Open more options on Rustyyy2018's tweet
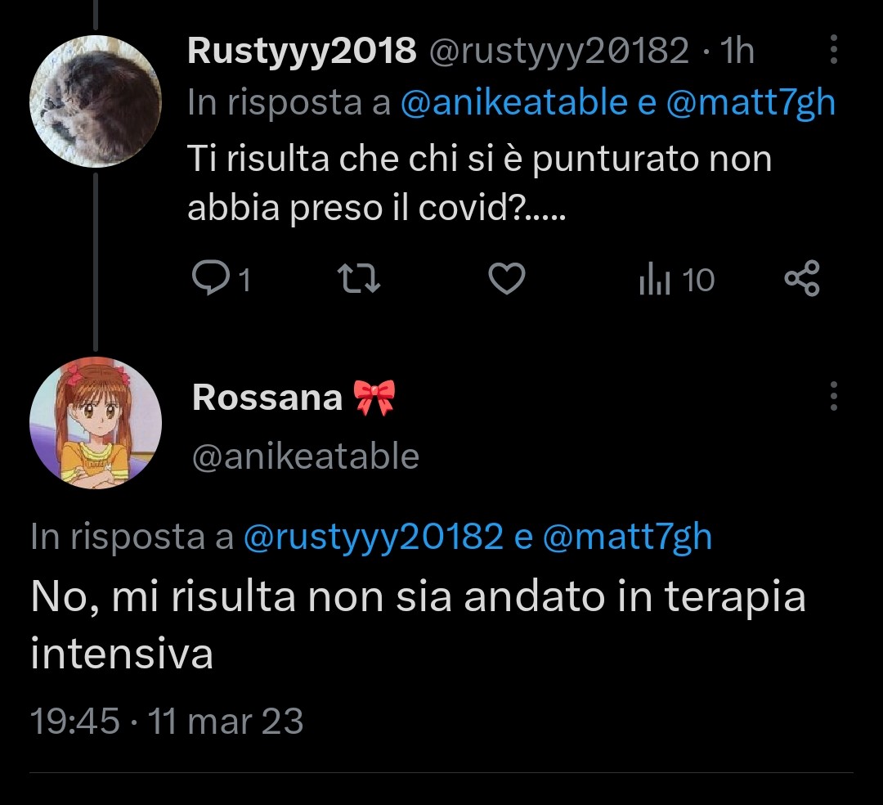 pos(833,50)
